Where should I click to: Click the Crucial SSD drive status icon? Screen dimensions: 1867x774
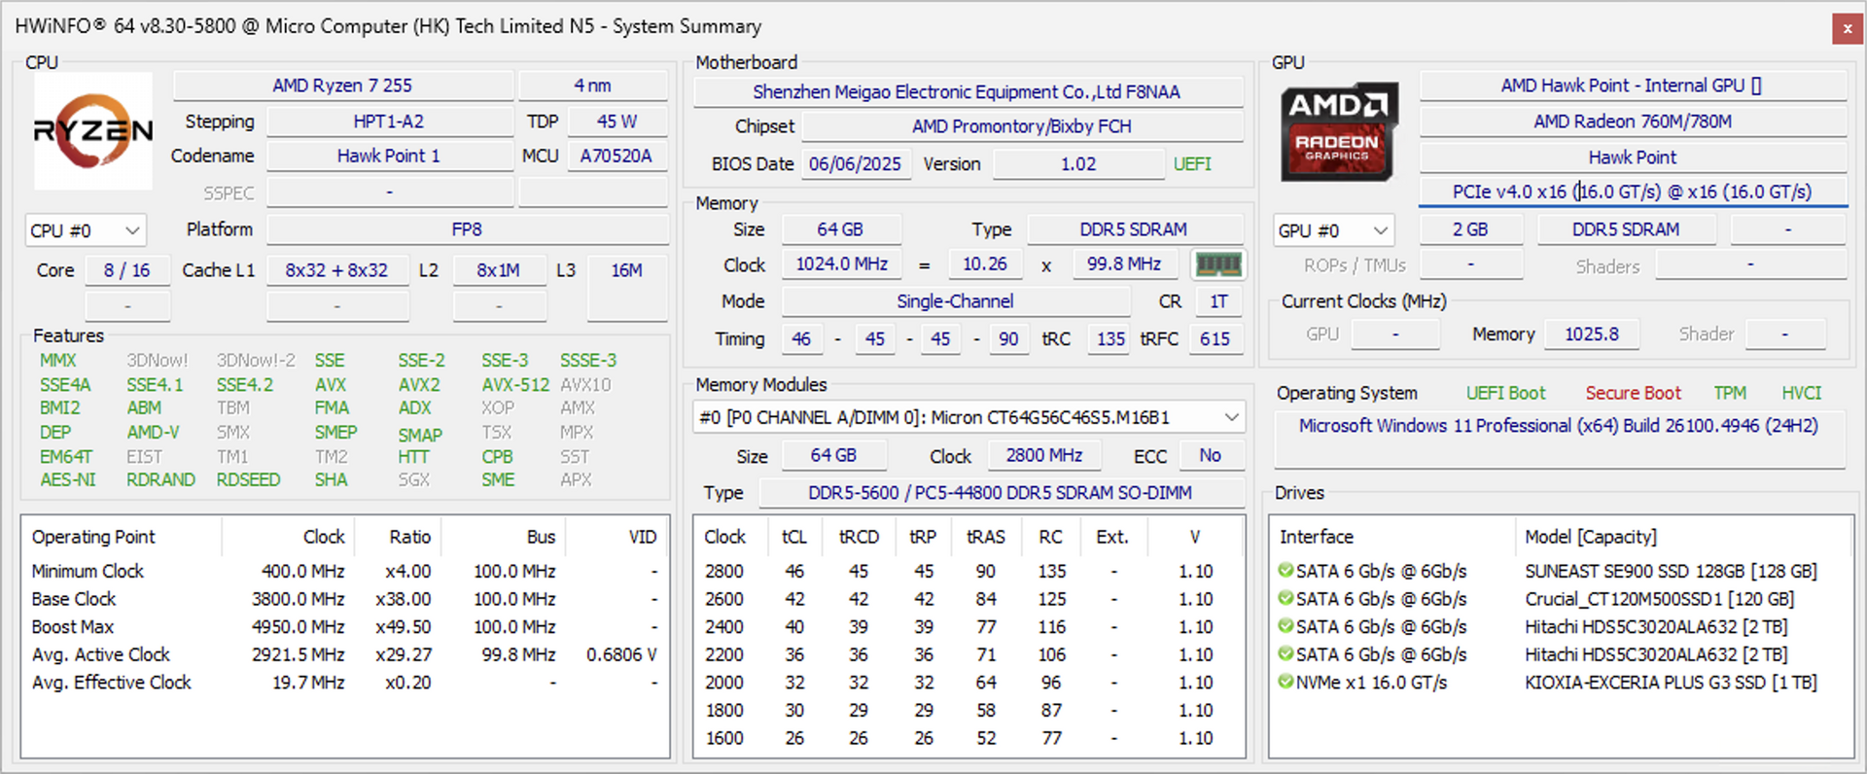click(1286, 599)
